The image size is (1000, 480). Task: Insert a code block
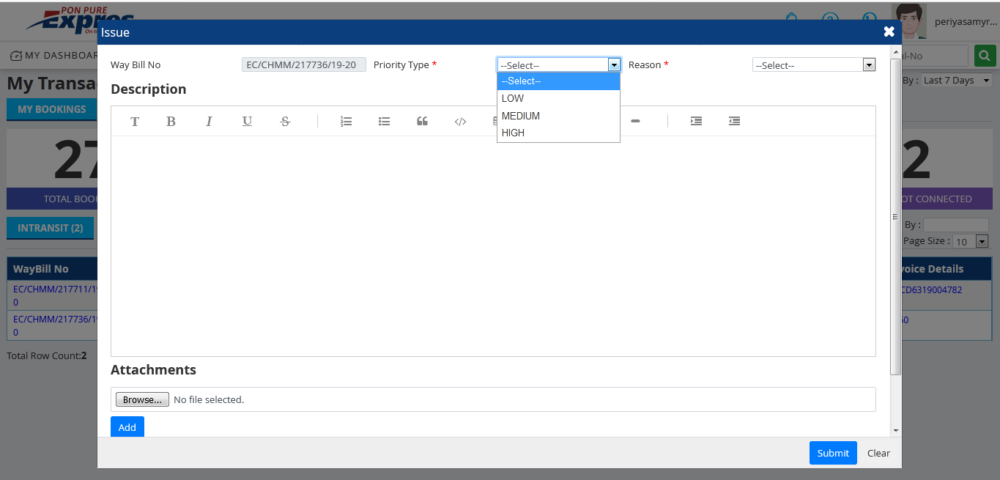click(460, 122)
